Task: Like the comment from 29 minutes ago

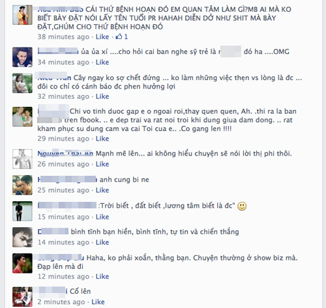Action: 102,139
